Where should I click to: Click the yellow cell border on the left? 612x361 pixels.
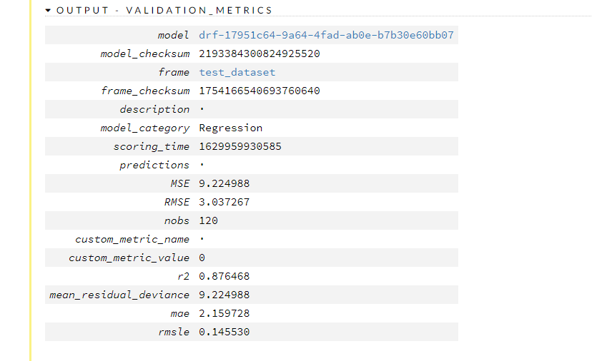pos(31,178)
